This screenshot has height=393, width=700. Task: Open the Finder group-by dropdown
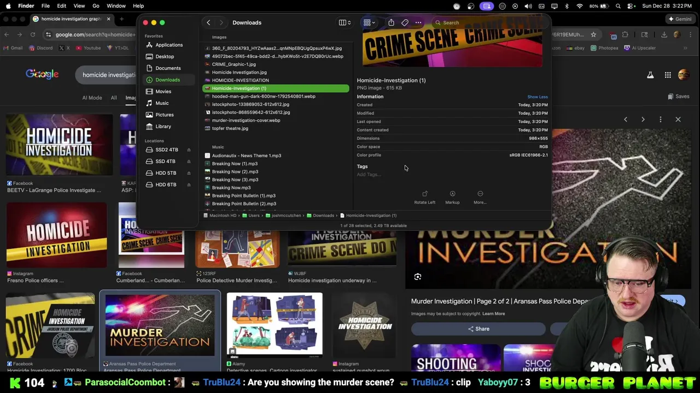[369, 22]
